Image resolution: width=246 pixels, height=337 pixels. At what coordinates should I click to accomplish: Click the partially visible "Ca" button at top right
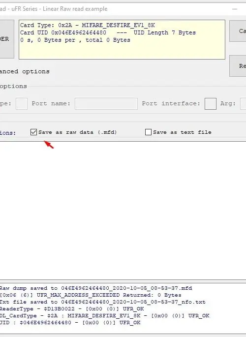click(238, 31)
